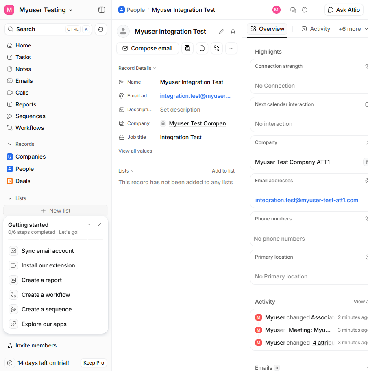Expand the Lists dropdown in record panel
Image resolution: width=368 pixels, height=371 pixels.
click(126, 171)
